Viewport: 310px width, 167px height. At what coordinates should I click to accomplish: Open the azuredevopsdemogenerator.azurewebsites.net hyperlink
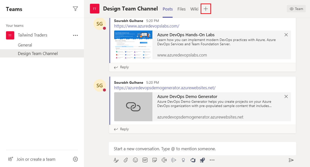point(165,88)
